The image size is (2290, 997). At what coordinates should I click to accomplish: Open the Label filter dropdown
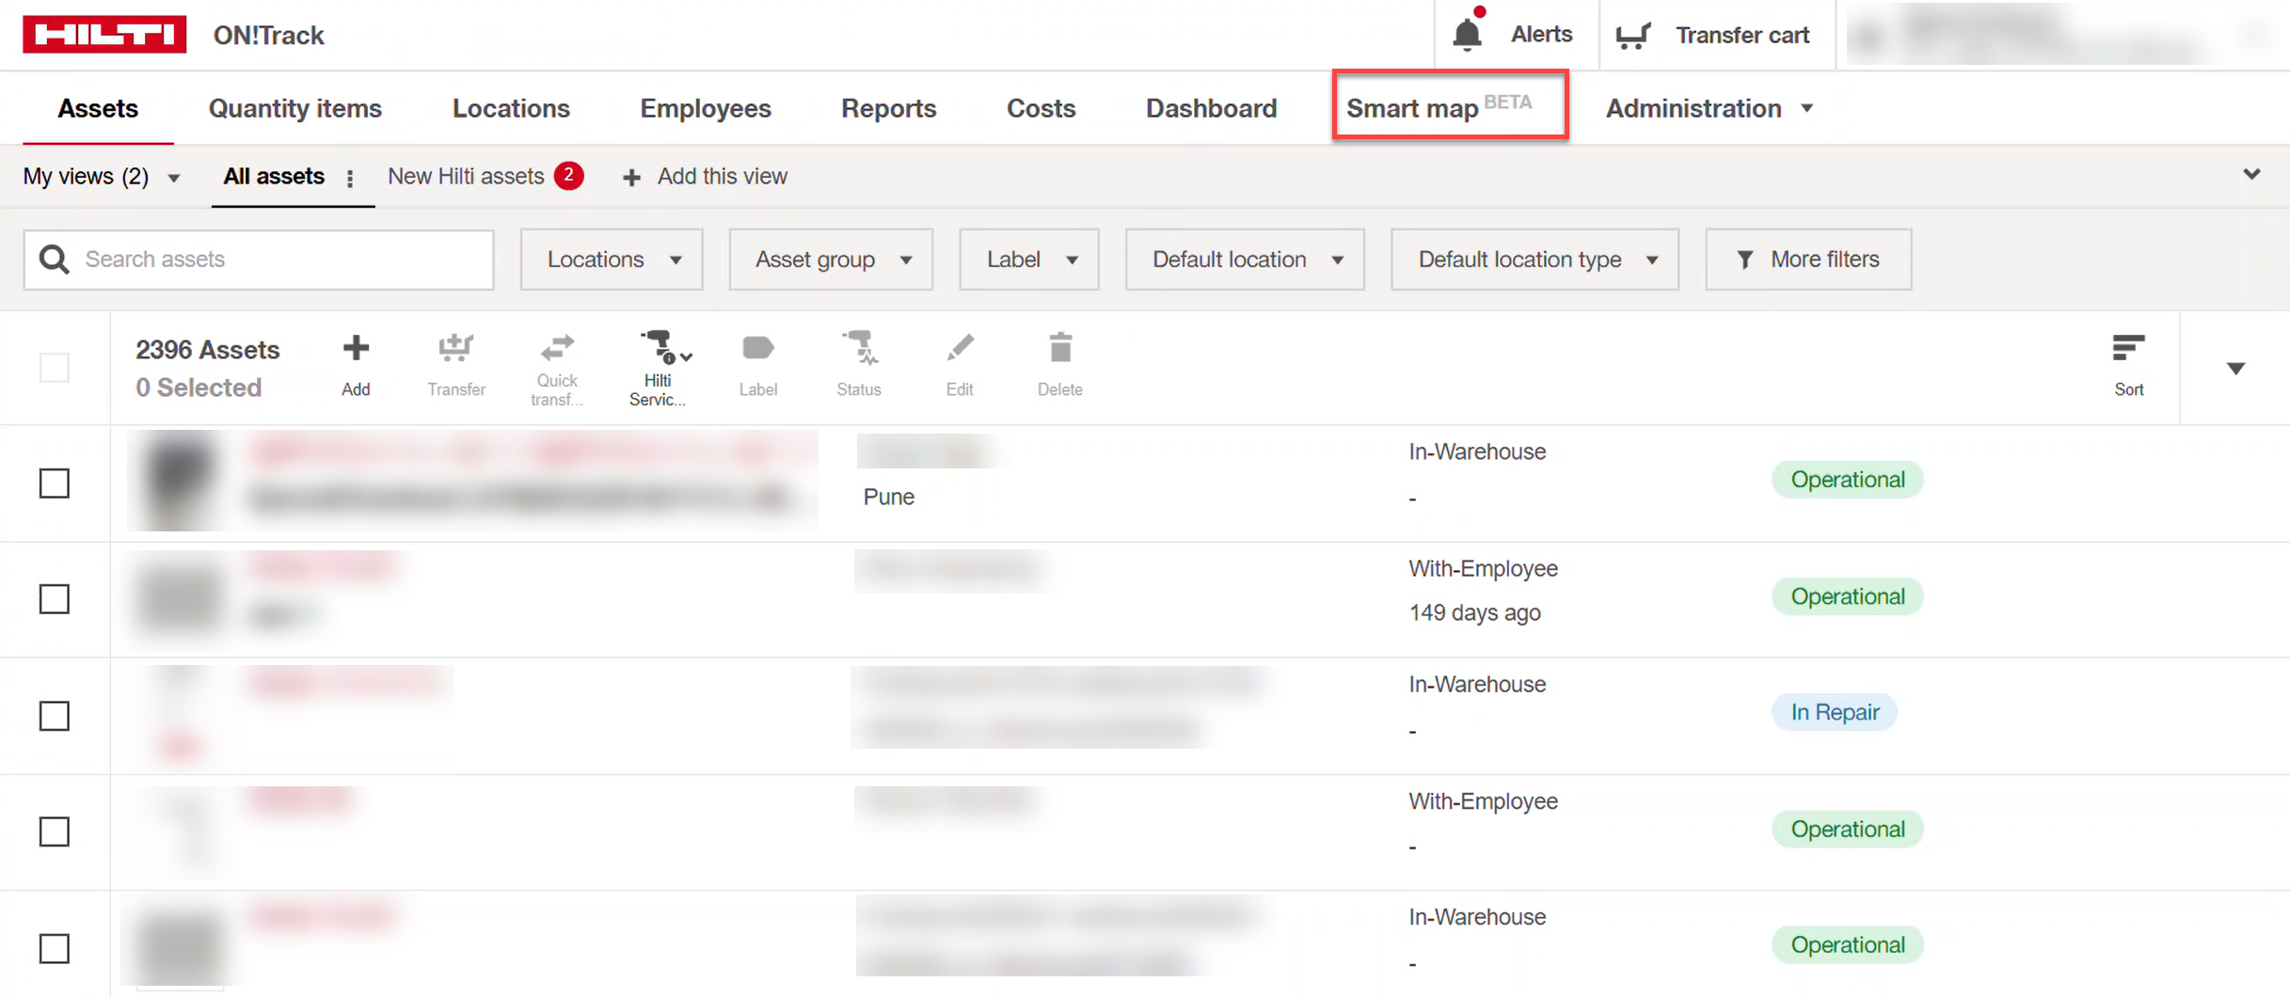[x=1029, y=260]
